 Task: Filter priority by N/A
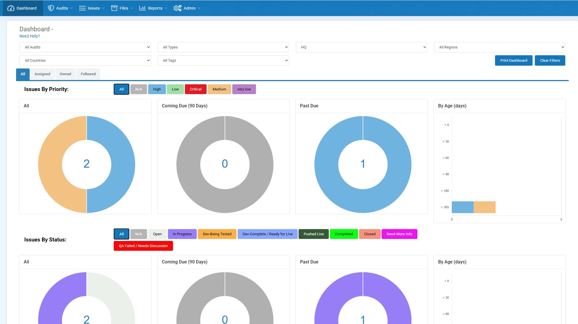point(139,89)
